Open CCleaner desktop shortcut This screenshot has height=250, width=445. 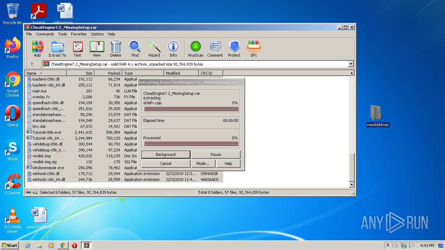[x=13, y=184]
